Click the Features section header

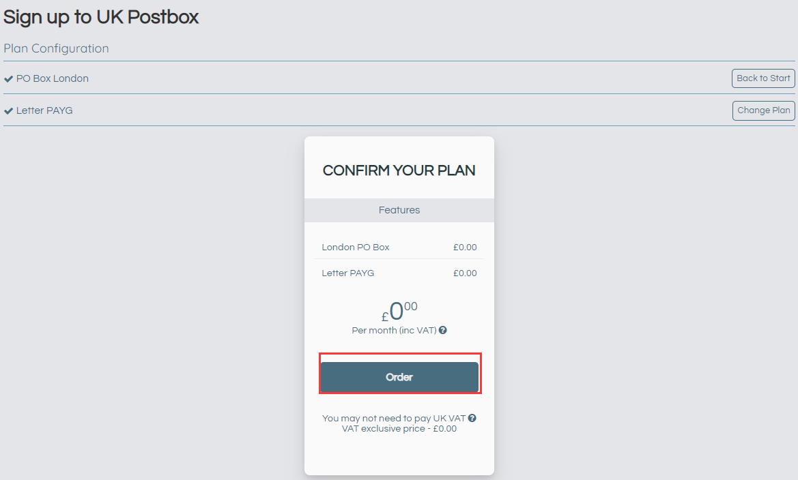click(x=399, y=210)
